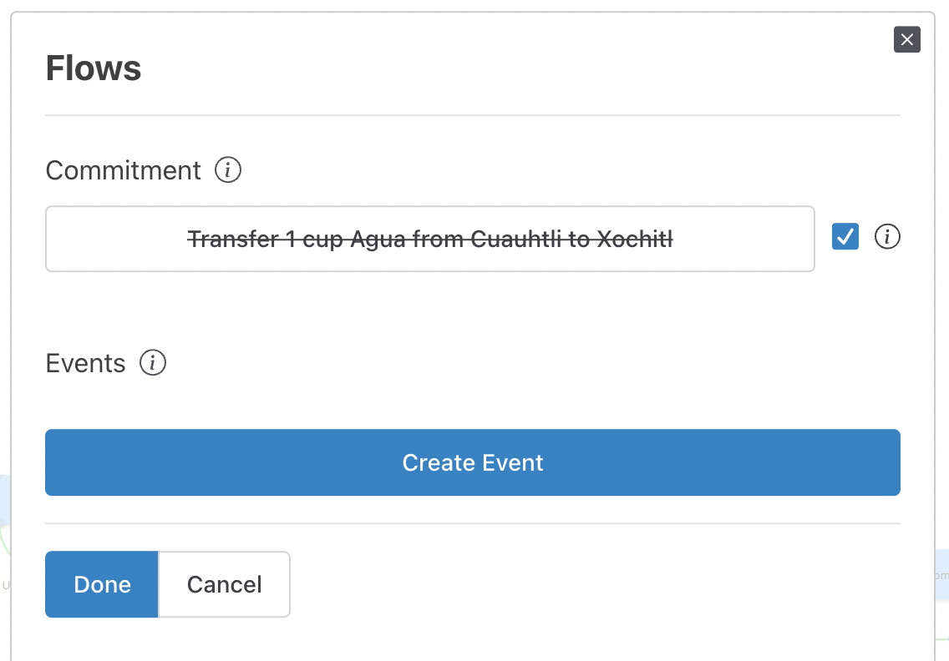Screen dimensions: 949x661
Task: Select the struck-through commitment text field
Action: click(x=430, y=239)
